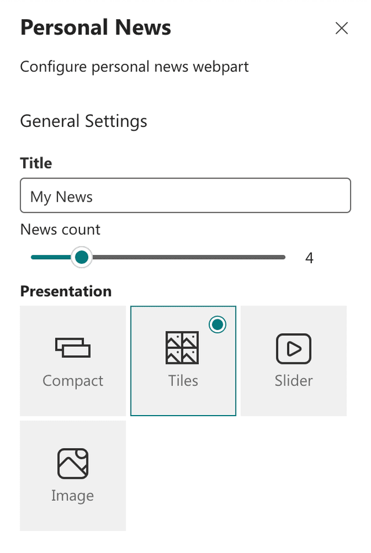Click the News count value 4

(309, 257)
